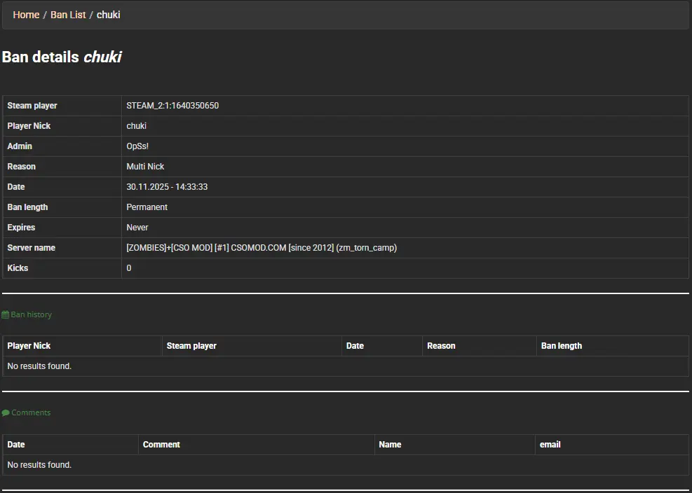Click the Ban length row label in details
Screen dimensions: 692x493
pyautogui.click(x=27, y=207)
